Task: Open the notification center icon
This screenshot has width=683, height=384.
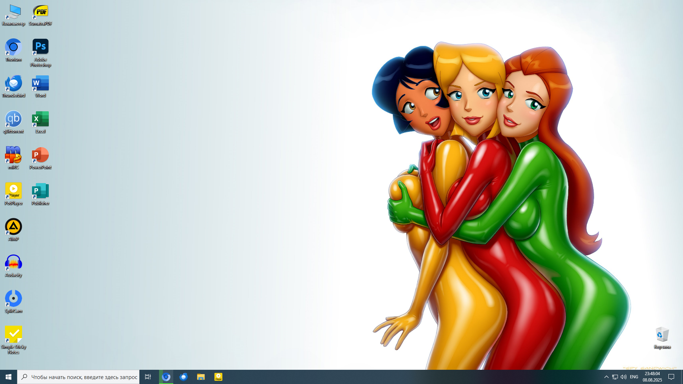Action: 671,377
